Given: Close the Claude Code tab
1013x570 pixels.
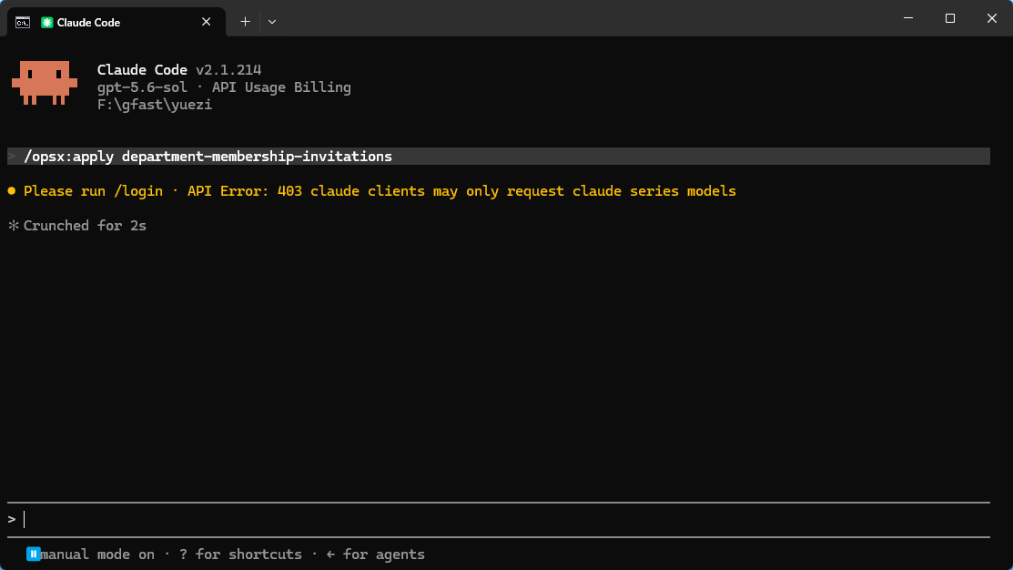Looking at the screenshot, I should pos(206,22).
